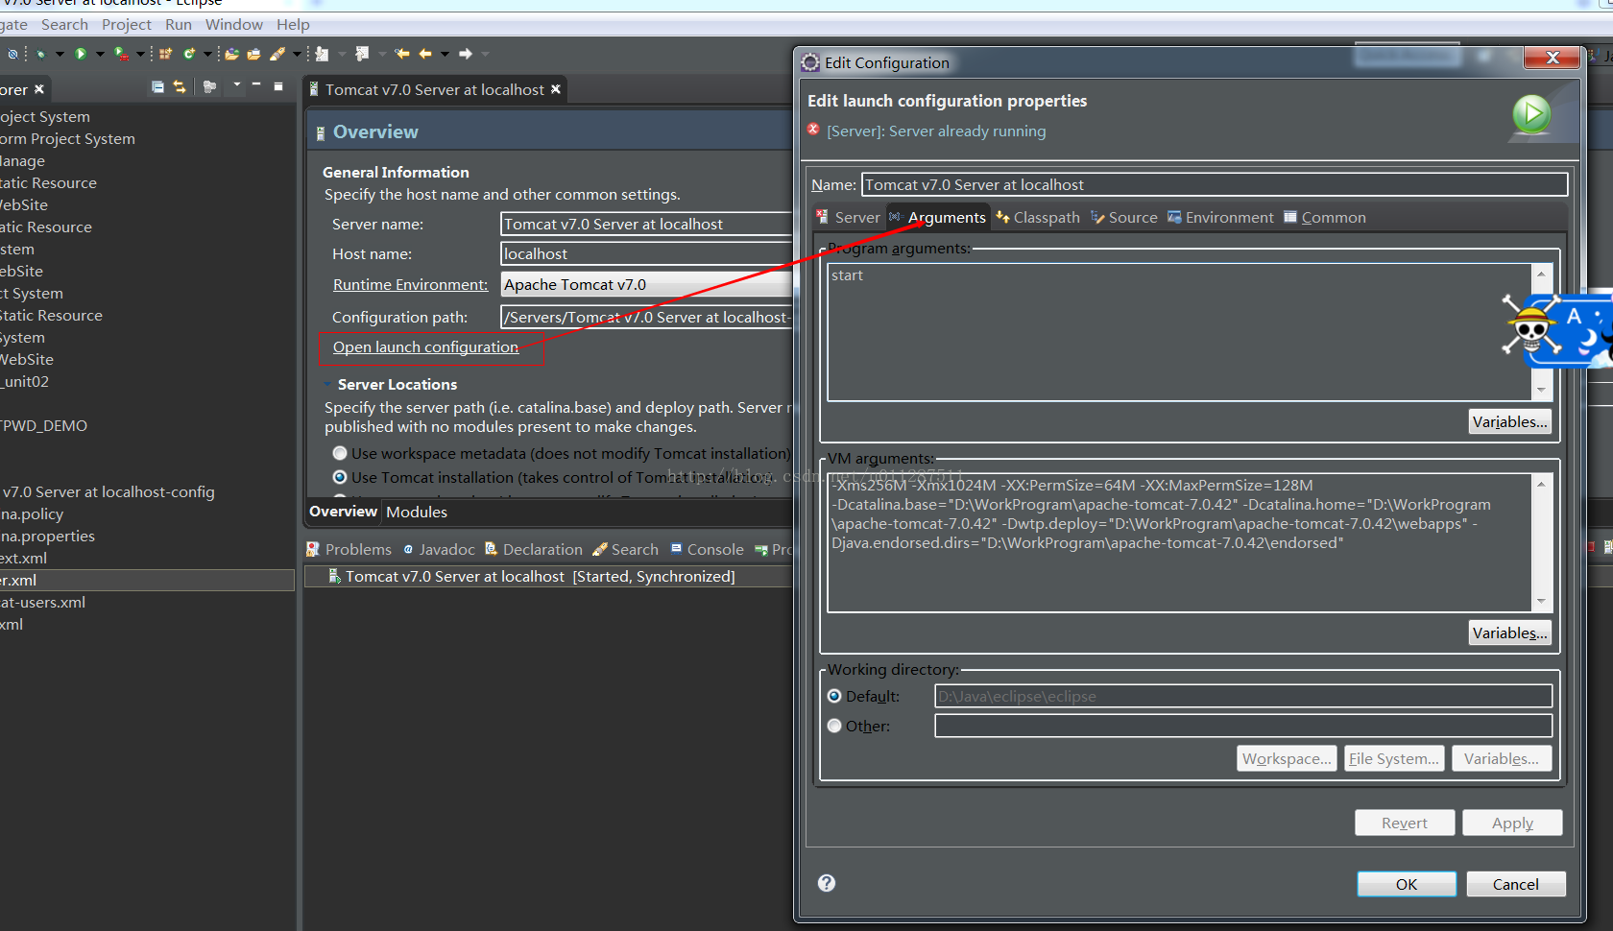Click Cancel in Edit Configuration dialog
1613x931 pixels.
point(1516,884)
